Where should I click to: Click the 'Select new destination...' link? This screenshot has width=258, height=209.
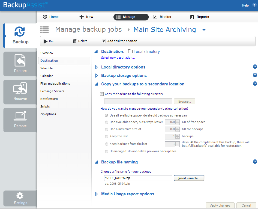pos(118,58)
